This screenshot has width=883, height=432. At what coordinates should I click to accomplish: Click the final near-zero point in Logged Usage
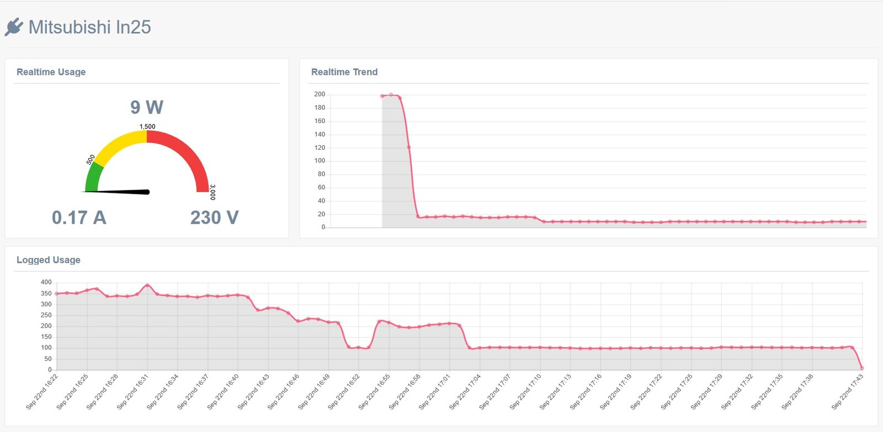click(862, 368)
